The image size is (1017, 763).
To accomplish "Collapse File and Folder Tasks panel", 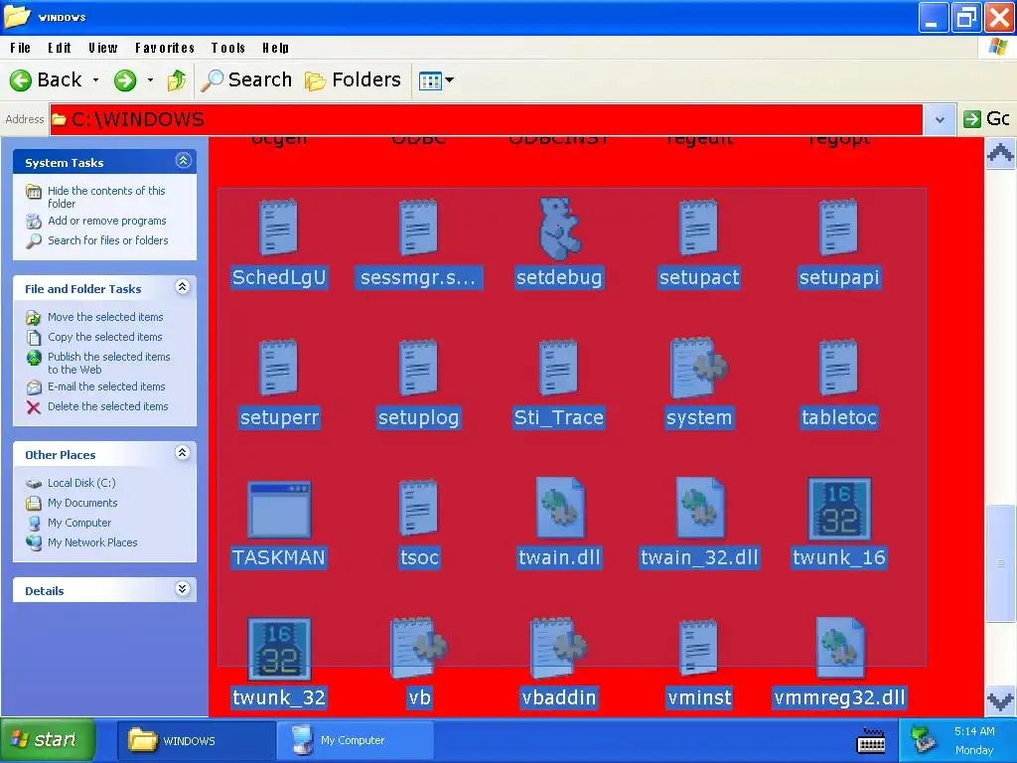I will point(183,287).
